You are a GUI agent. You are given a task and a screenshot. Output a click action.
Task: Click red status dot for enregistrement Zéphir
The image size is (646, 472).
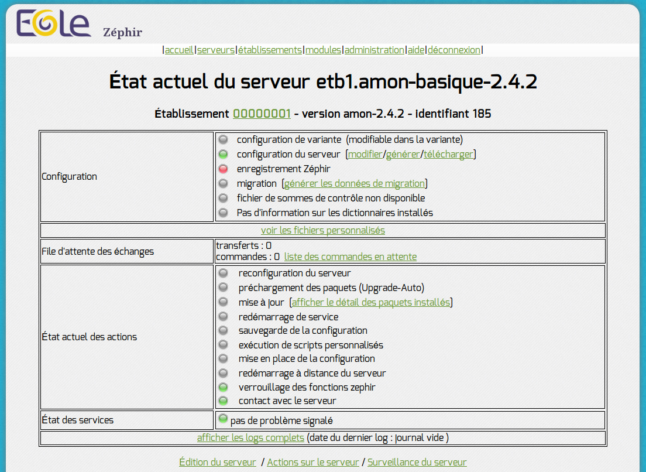(224, 169)
